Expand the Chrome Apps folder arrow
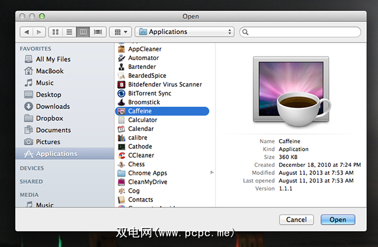Viewport: 378px width, 247px height. tap(212, 173)
